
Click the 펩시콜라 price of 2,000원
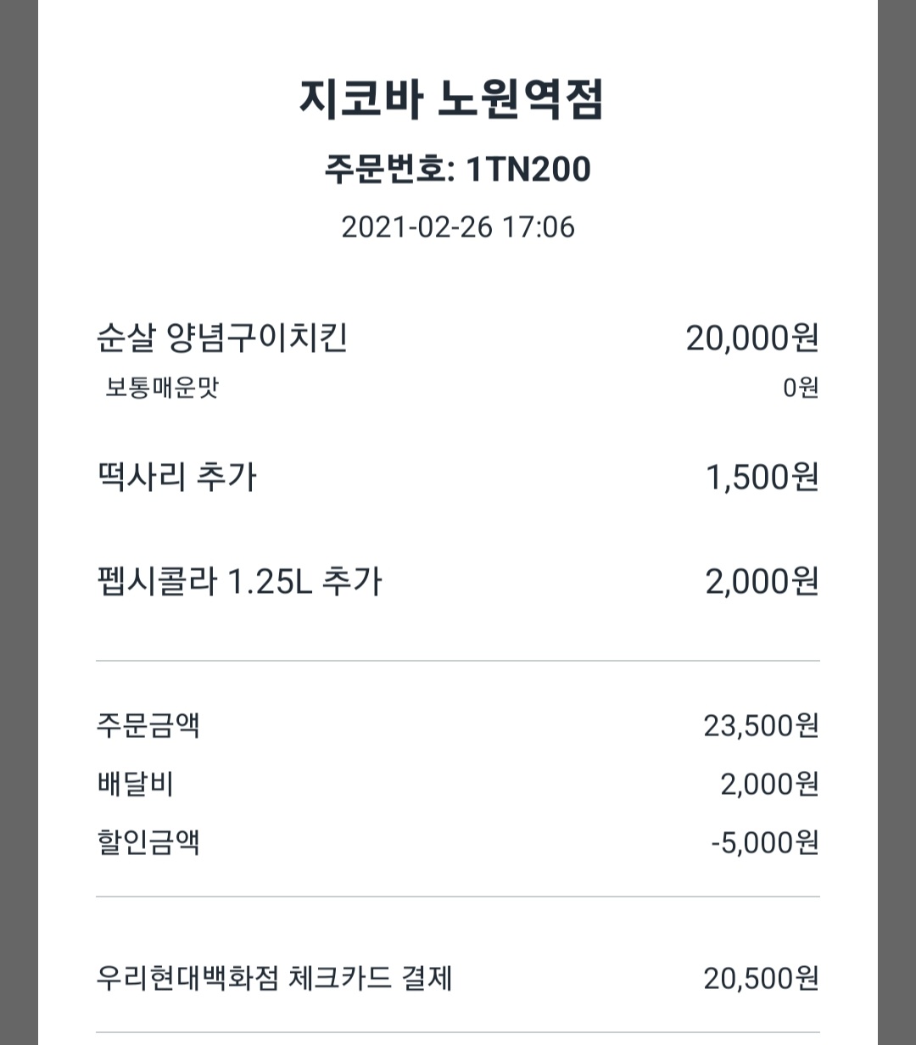tap(762, 583)
